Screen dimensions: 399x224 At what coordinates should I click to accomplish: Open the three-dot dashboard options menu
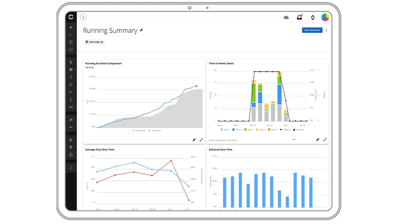click(327, 30)
